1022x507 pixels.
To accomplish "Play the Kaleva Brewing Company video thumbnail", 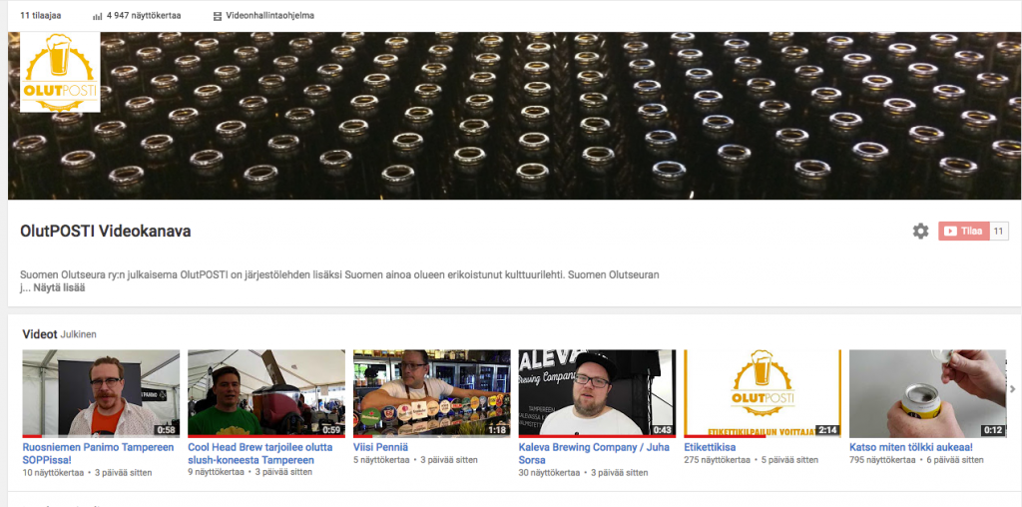I will click(x=597, y=393).
